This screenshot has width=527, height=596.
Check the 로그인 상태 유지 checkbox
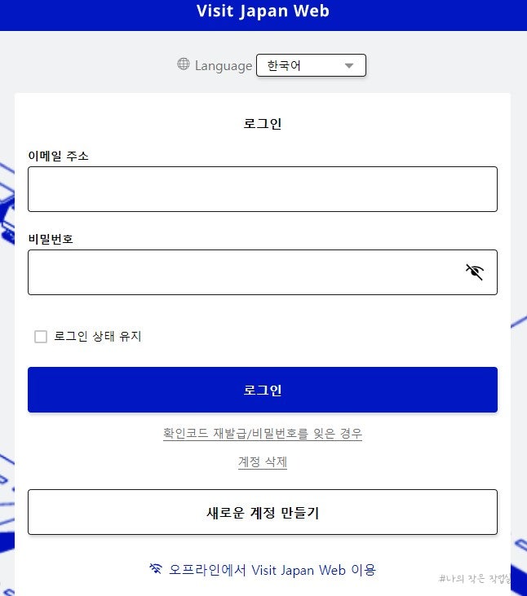[41, 337]
